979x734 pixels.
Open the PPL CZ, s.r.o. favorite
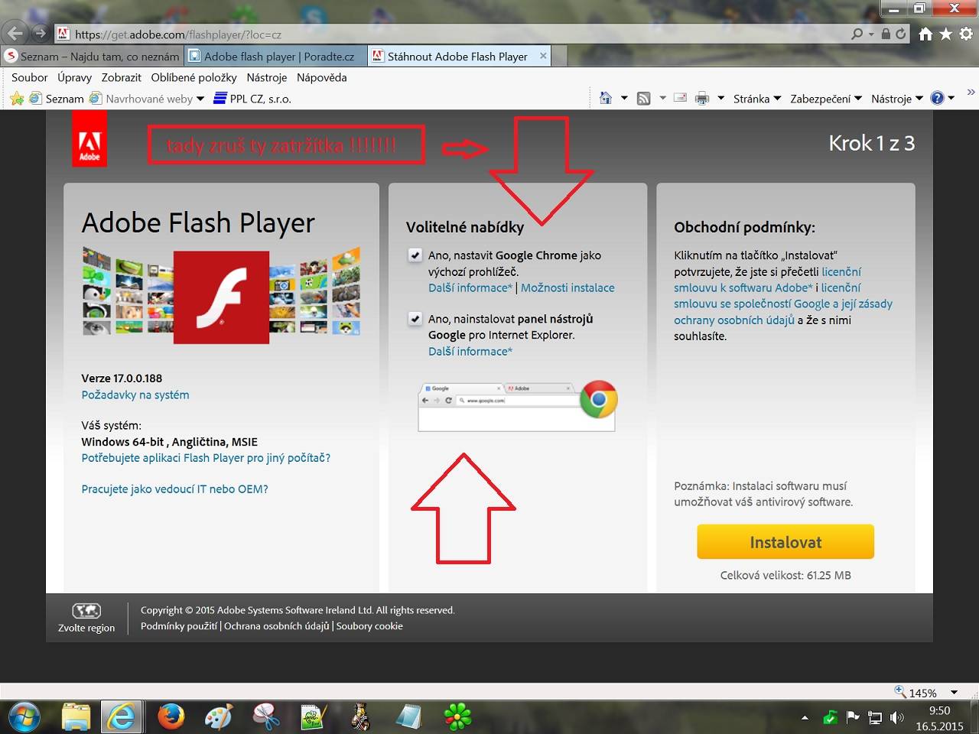(x=252, y=99)
